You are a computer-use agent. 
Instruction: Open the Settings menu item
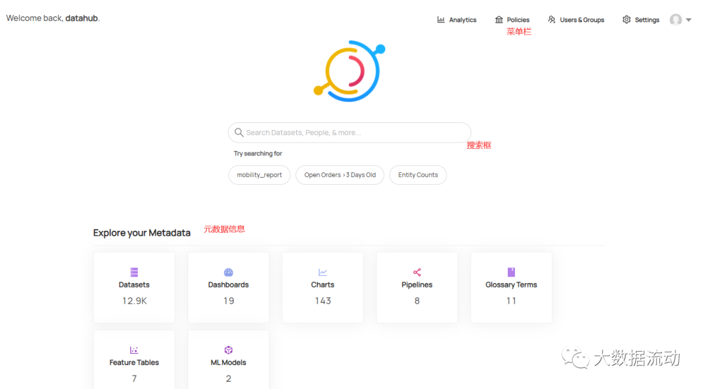pos(641,20)
